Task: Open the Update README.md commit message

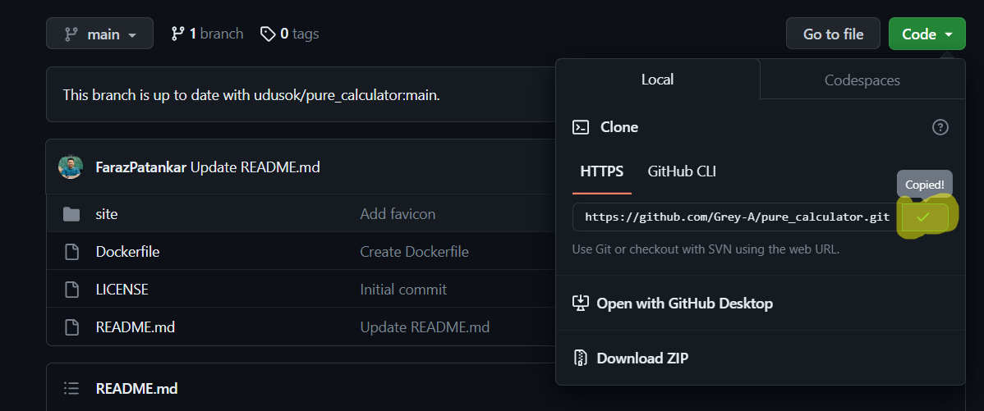Action: 255,167
